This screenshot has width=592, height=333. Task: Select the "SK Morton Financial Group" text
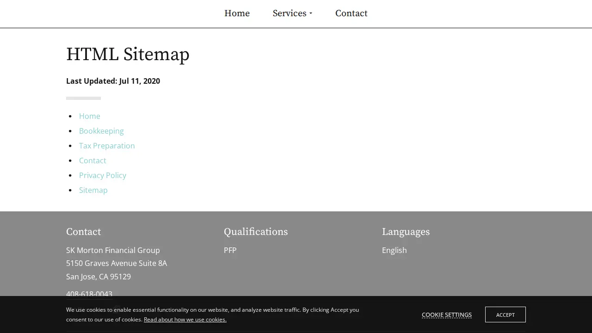[113, 250]
